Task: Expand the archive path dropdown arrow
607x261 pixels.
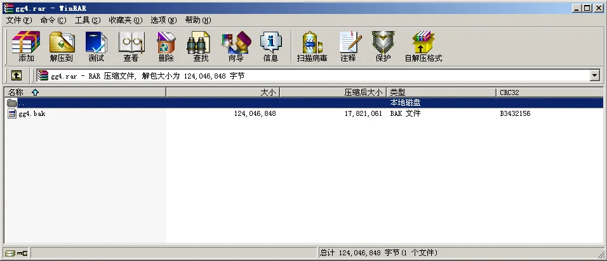Action: pyautogui.click(x=595, y=75)
